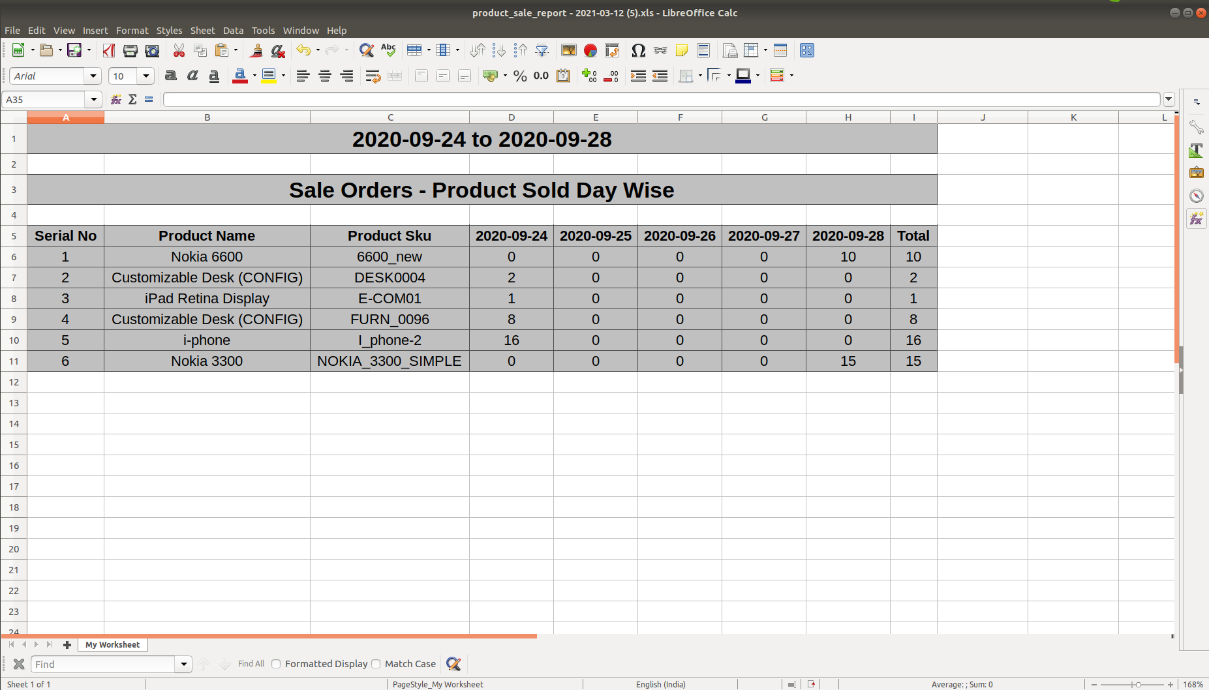
Task: Click in the Find text input field
Action: point(103,665)
